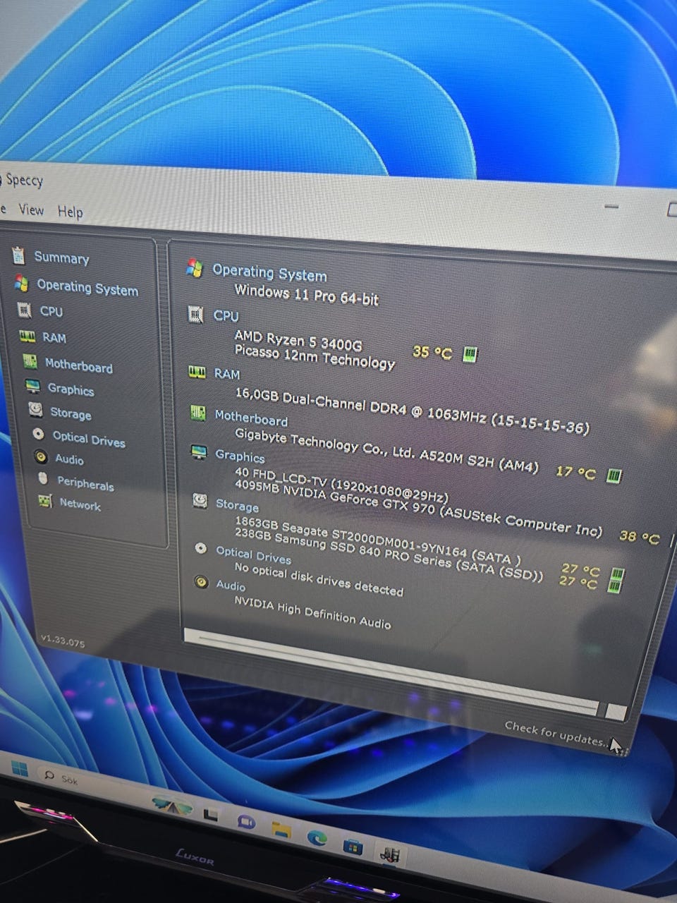Click the Storage heading in the summary pane
Image resolution: width=677 pixels, height=903 pixels.
pyautogui.click(x=237, y=505)
